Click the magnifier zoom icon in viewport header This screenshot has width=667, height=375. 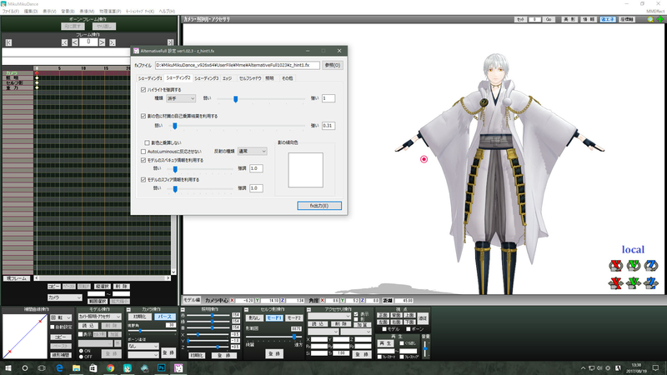pyautogui.click(x=650, y=19)
